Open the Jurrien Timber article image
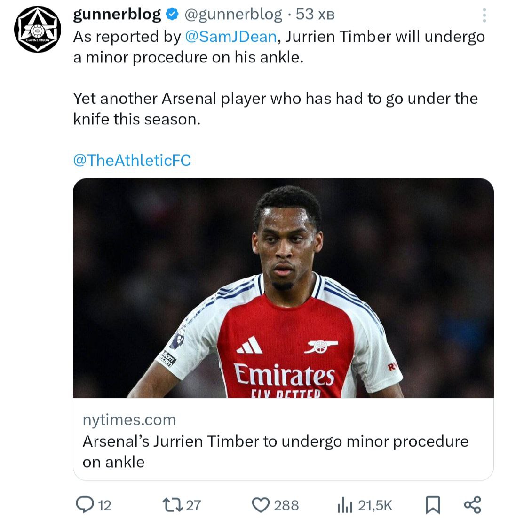The image size is (508, 525). click(x=283, y=288)
